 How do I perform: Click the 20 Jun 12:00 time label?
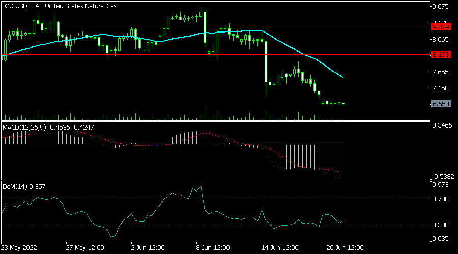345,248
